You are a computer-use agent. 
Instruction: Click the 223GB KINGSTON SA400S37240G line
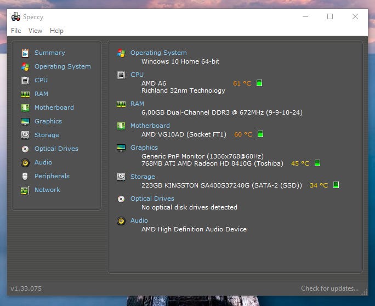click(x=221, y=185)
